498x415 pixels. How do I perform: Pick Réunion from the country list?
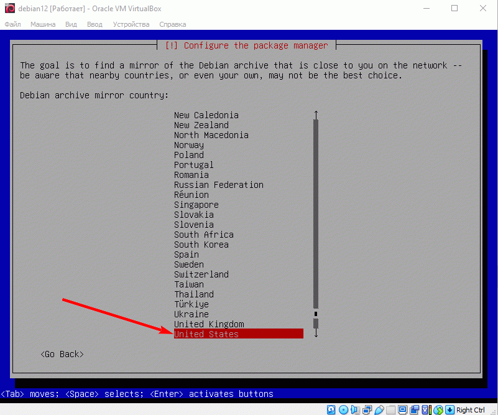pyautogui.click(x=191, y=195)
